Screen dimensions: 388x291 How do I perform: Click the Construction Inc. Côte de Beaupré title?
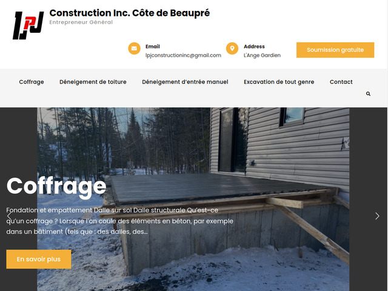(129, 13)
